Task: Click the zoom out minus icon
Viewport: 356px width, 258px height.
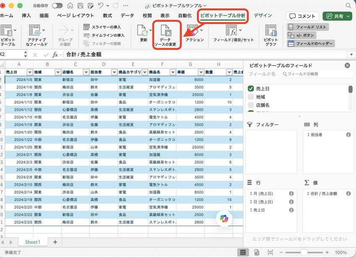Action: (281, 252)
